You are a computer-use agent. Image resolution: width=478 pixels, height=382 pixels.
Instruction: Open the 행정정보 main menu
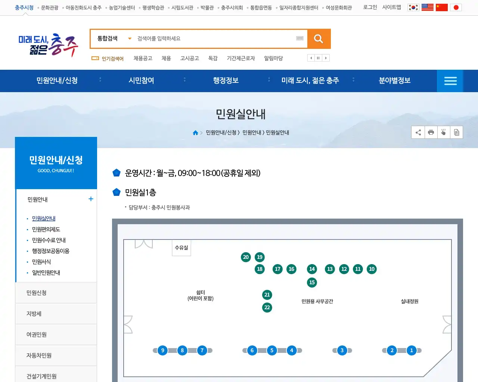226,81
